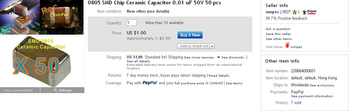Open the sunpec seller profile link
Image resolution: width=349 pixels, height=111 pixels.
[x=272, y=12]
